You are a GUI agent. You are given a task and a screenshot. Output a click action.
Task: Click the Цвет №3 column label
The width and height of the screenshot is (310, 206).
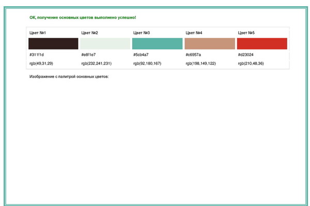coord(142,33)
